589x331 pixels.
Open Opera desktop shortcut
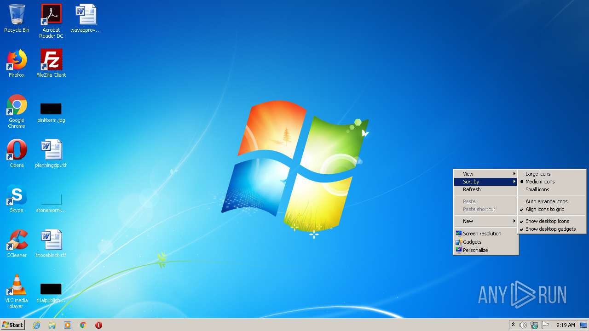[17, 154]
